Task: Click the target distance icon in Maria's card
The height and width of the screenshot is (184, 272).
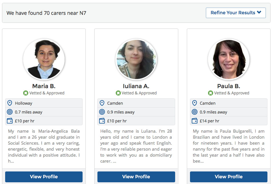Action: tap(10, 112)
